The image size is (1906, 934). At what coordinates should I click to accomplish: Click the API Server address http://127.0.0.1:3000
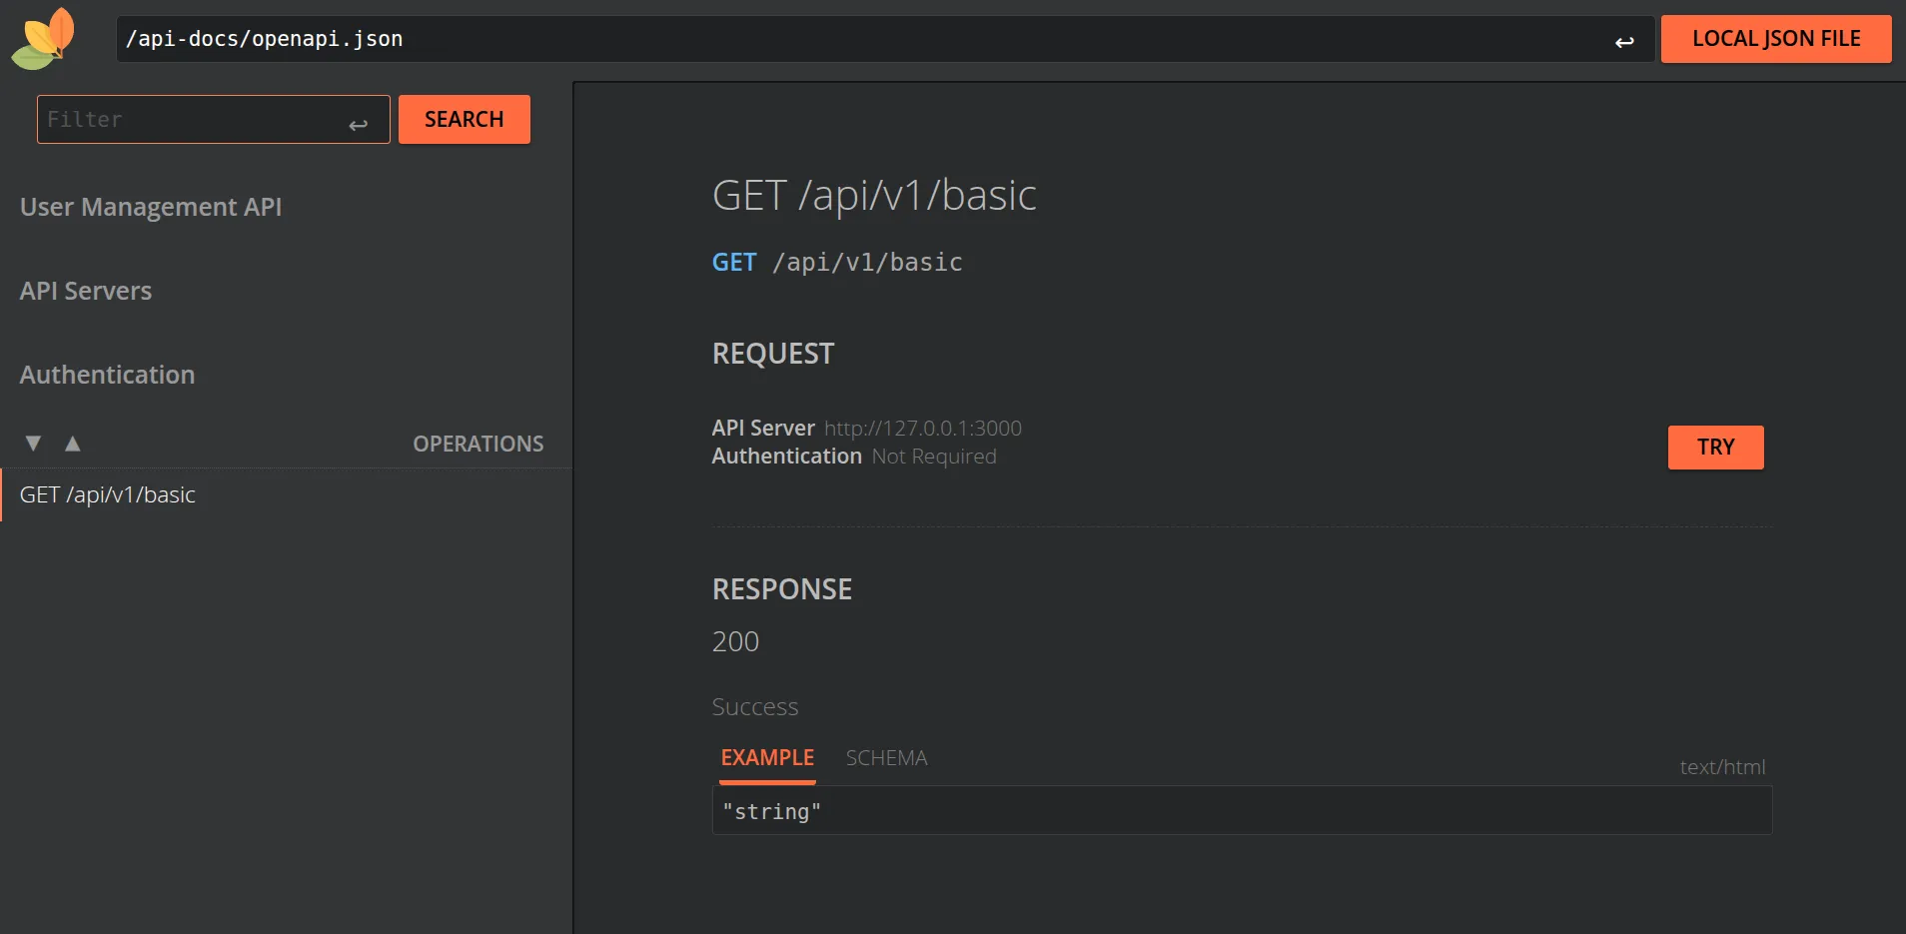[921, 428]
